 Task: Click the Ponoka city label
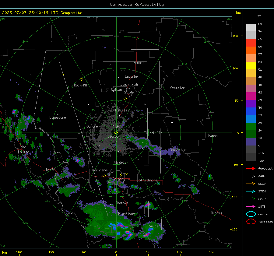[x=139, y=63]
